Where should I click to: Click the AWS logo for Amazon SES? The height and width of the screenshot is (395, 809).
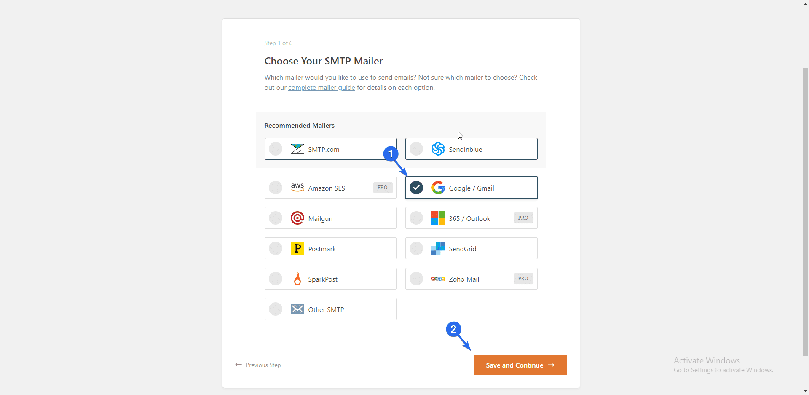coord(297,187)
